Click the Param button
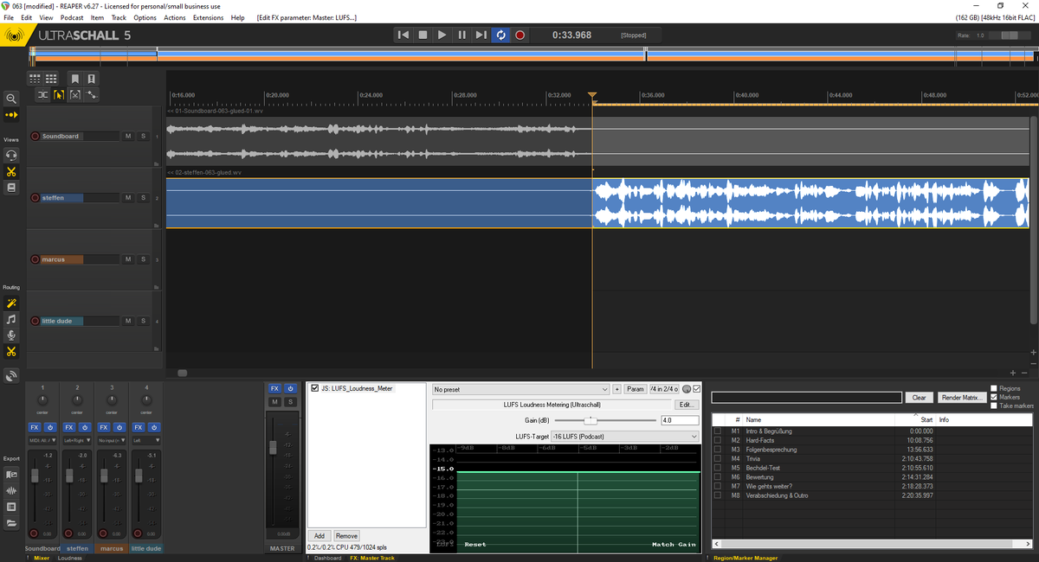This screenshot has width=1039, height=562. [x=636, y=390]
